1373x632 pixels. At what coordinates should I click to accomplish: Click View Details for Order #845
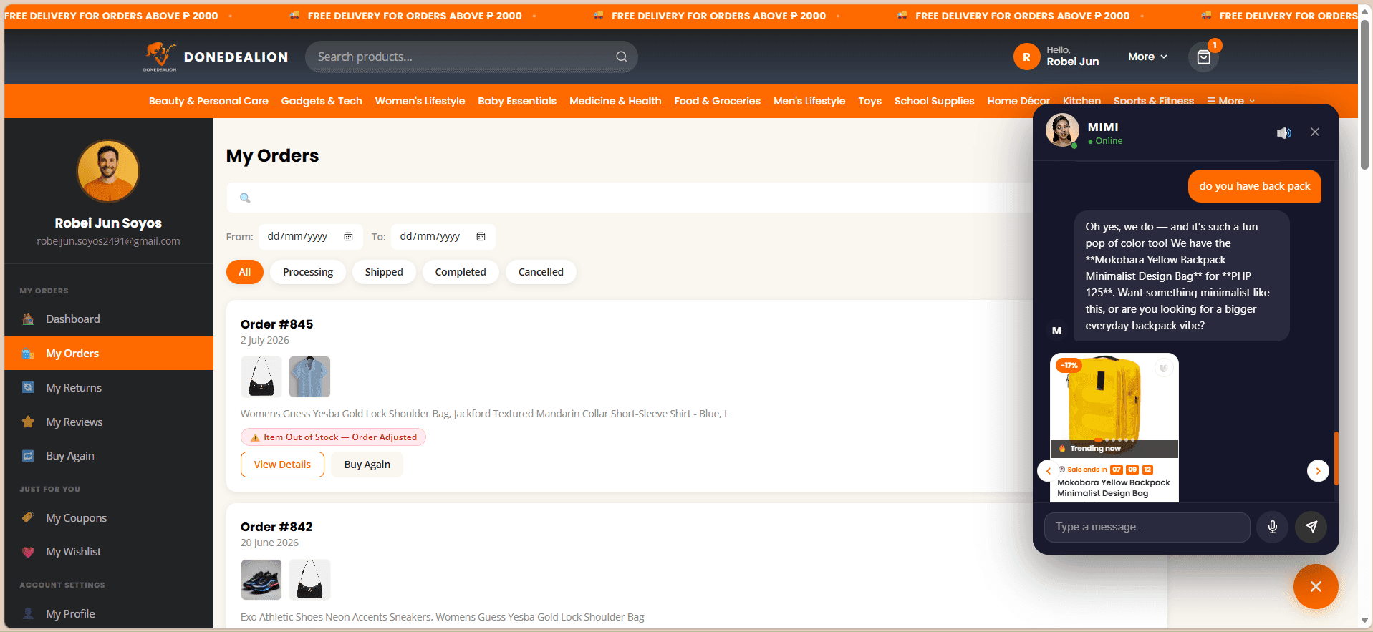[282, 465]
